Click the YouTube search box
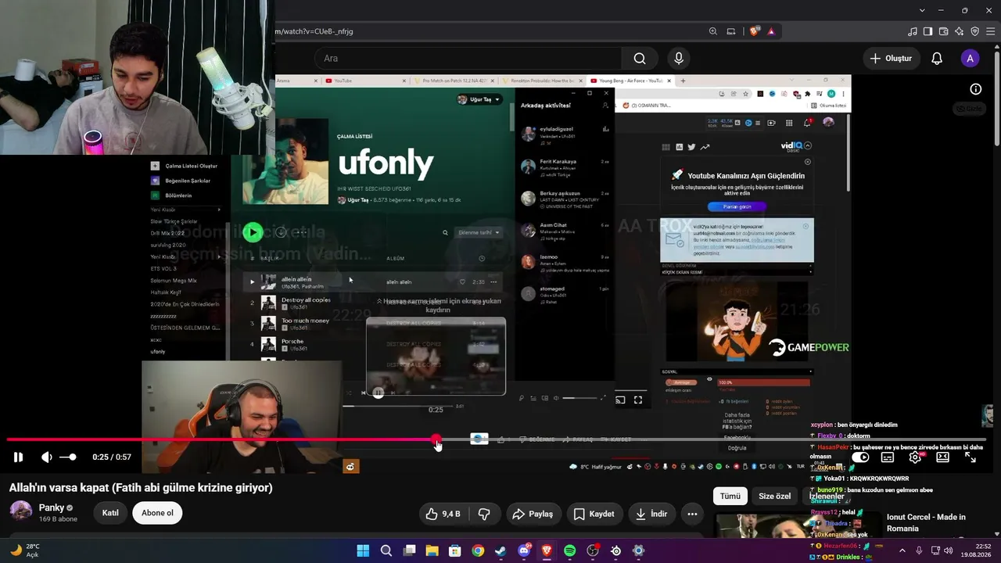The image size is (1001, 563). [x=468, y=59]
